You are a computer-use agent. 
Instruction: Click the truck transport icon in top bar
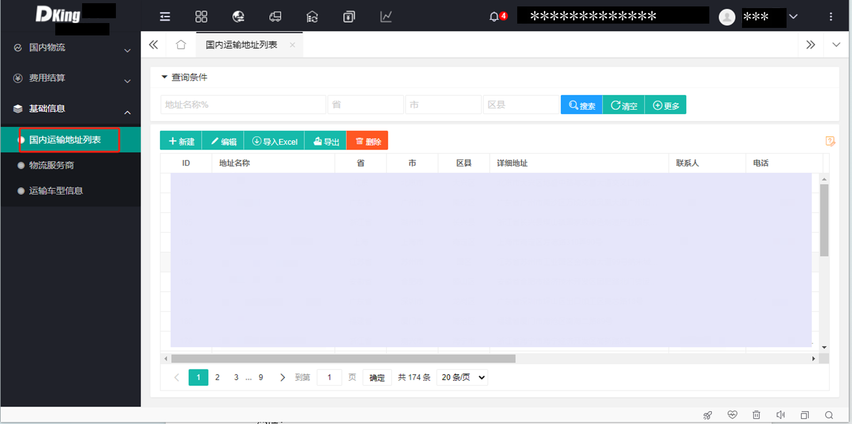275,17
